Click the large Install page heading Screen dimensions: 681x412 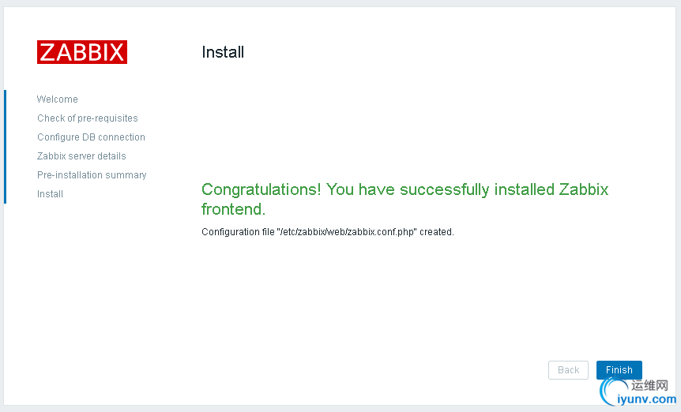coord(223,52)
